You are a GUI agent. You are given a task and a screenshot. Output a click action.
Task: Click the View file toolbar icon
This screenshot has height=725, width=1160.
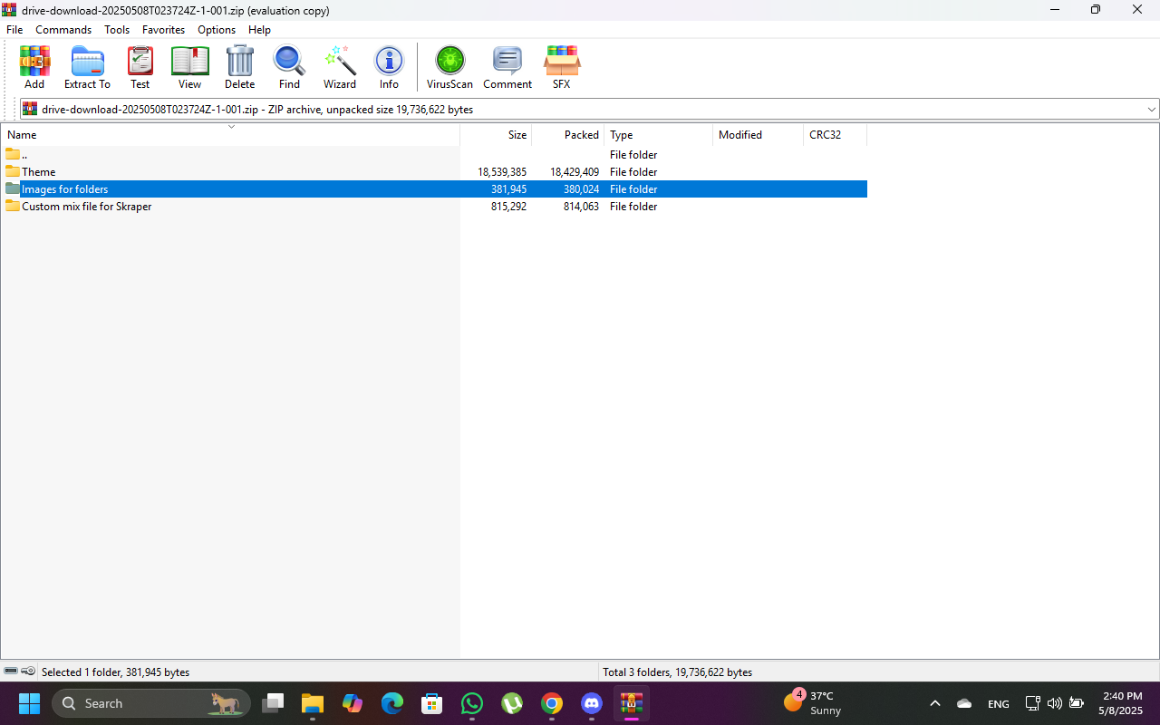(189, 68)
